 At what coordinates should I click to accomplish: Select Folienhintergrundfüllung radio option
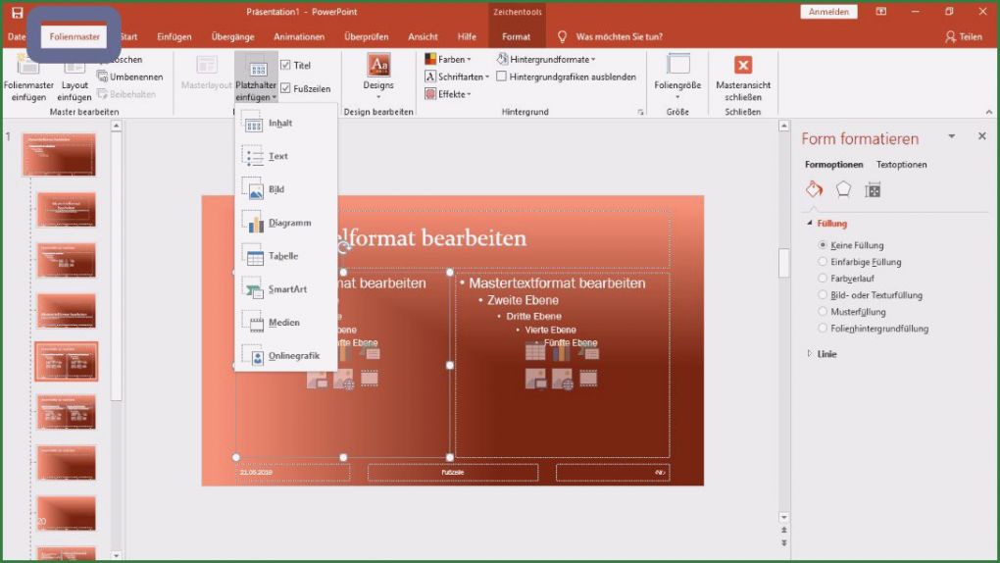coord(823,329)
